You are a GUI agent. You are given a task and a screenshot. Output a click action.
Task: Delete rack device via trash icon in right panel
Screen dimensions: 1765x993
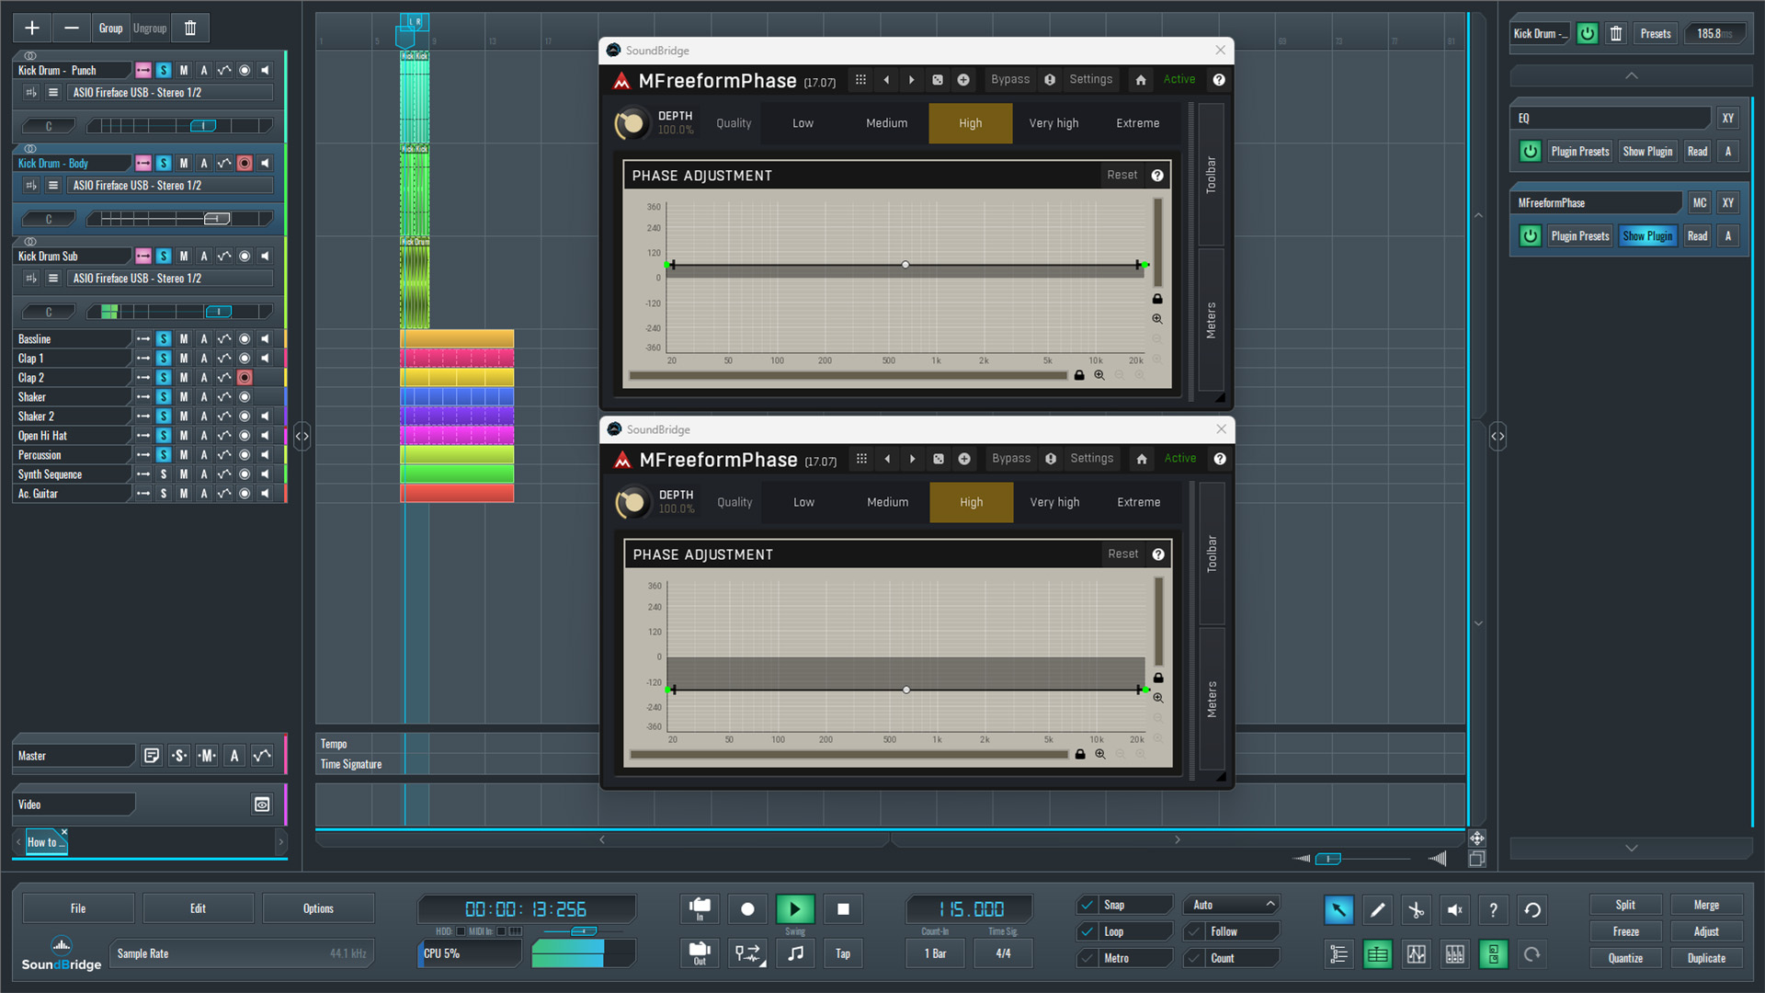tap(1616, 34)
